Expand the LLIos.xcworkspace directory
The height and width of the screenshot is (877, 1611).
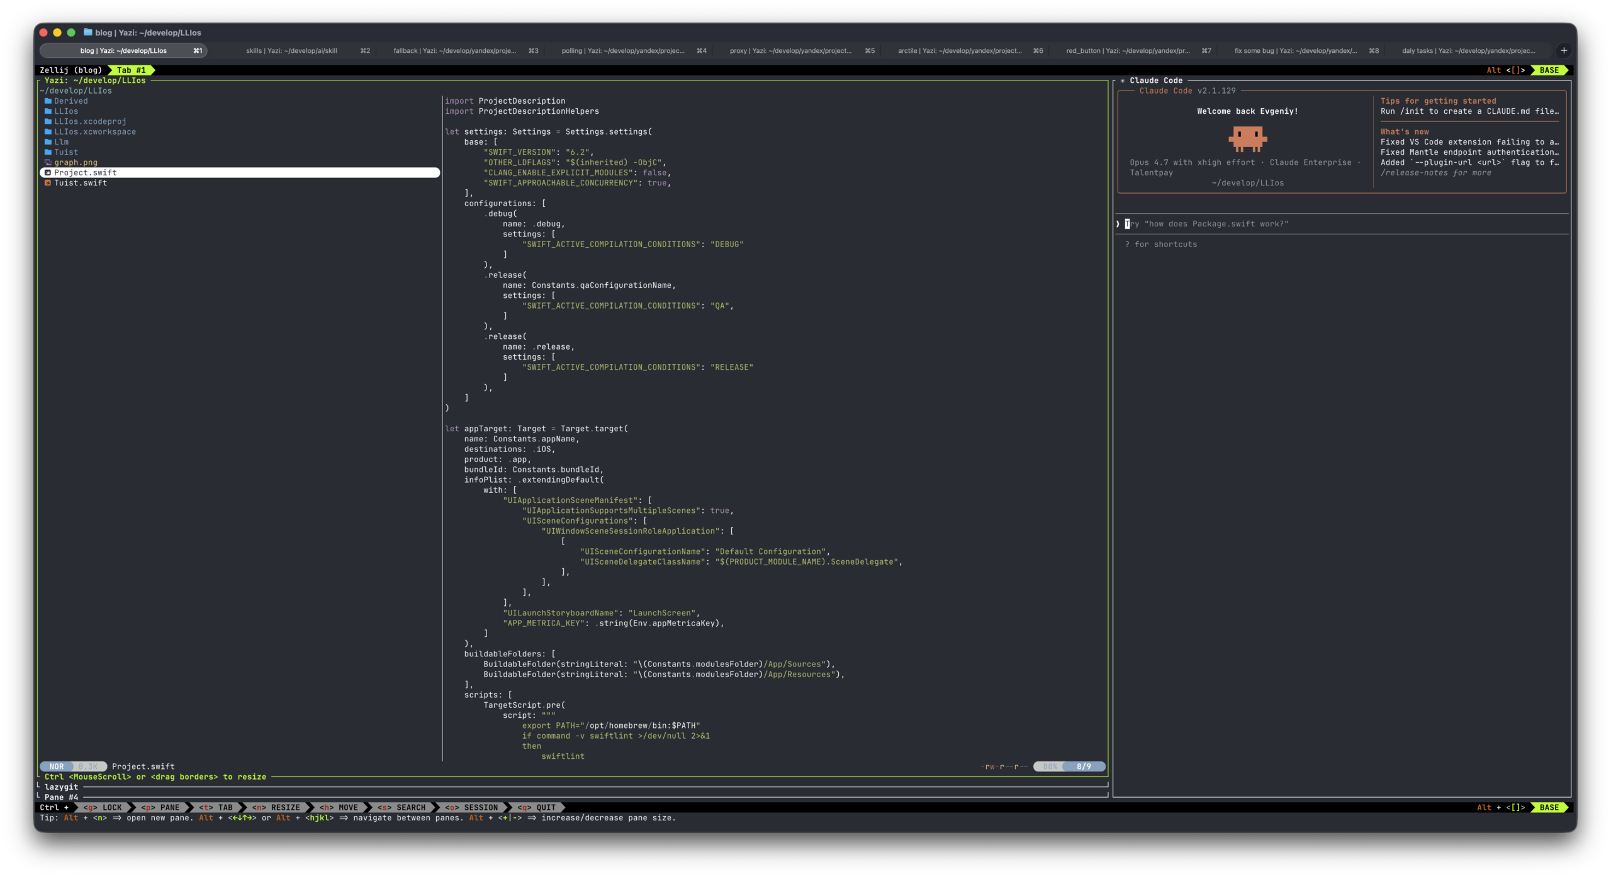coord(94,132)
